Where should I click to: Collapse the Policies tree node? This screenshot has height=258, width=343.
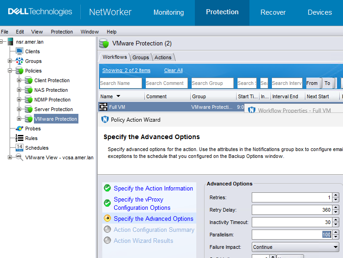coord(10,71)
